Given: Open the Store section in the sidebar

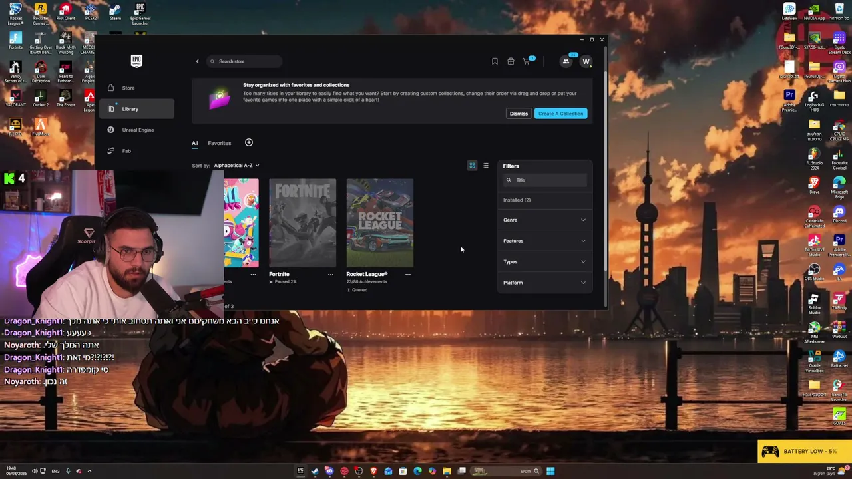Looking at the screenshot, I should (136, 88).
